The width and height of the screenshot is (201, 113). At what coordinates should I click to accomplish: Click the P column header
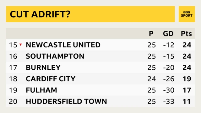151,34
